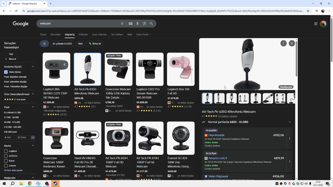333x187 pixels.
Task: Show 26 tane daha göster brands
Action: click(x=13, y=170)
